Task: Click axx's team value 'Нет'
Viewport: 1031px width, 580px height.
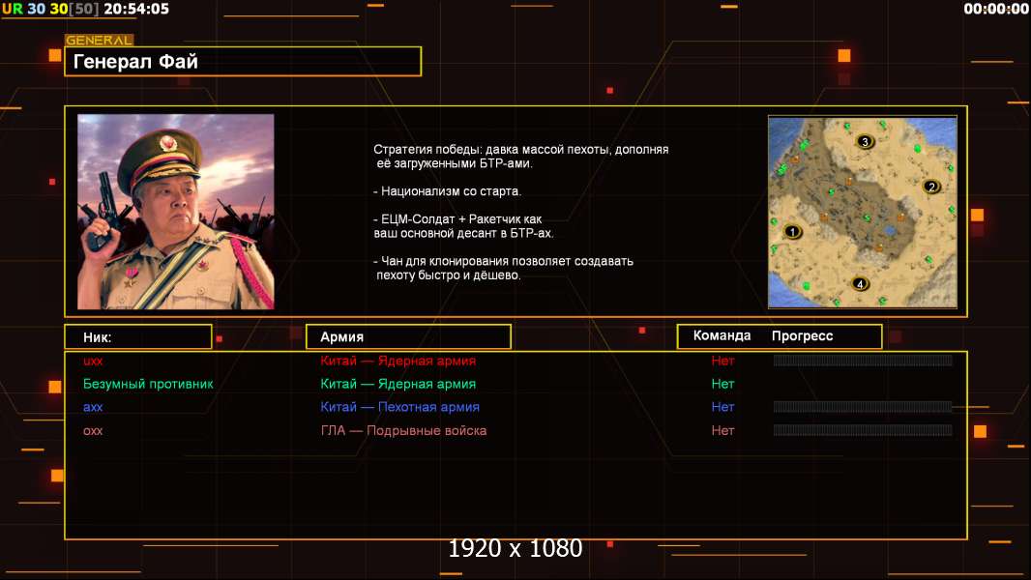Action: coord(722,407)
